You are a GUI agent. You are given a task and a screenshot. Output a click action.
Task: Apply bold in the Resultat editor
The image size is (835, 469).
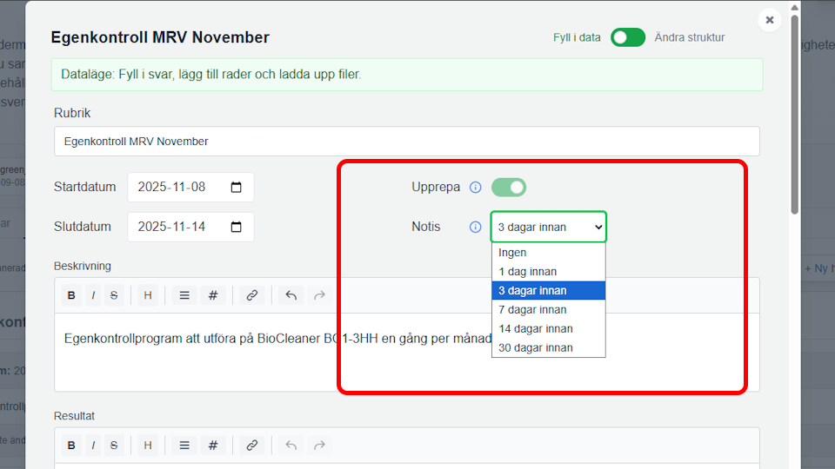coord(71,445)
